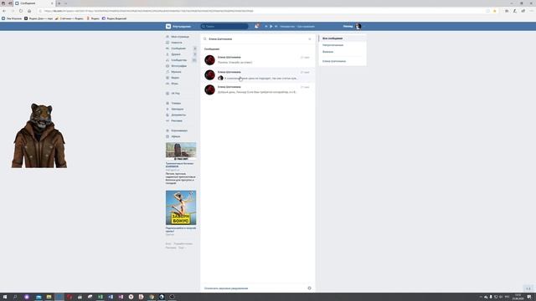Open Excel from the taskbar
This screenshot has height=301, width=536.
pos(100,297)
